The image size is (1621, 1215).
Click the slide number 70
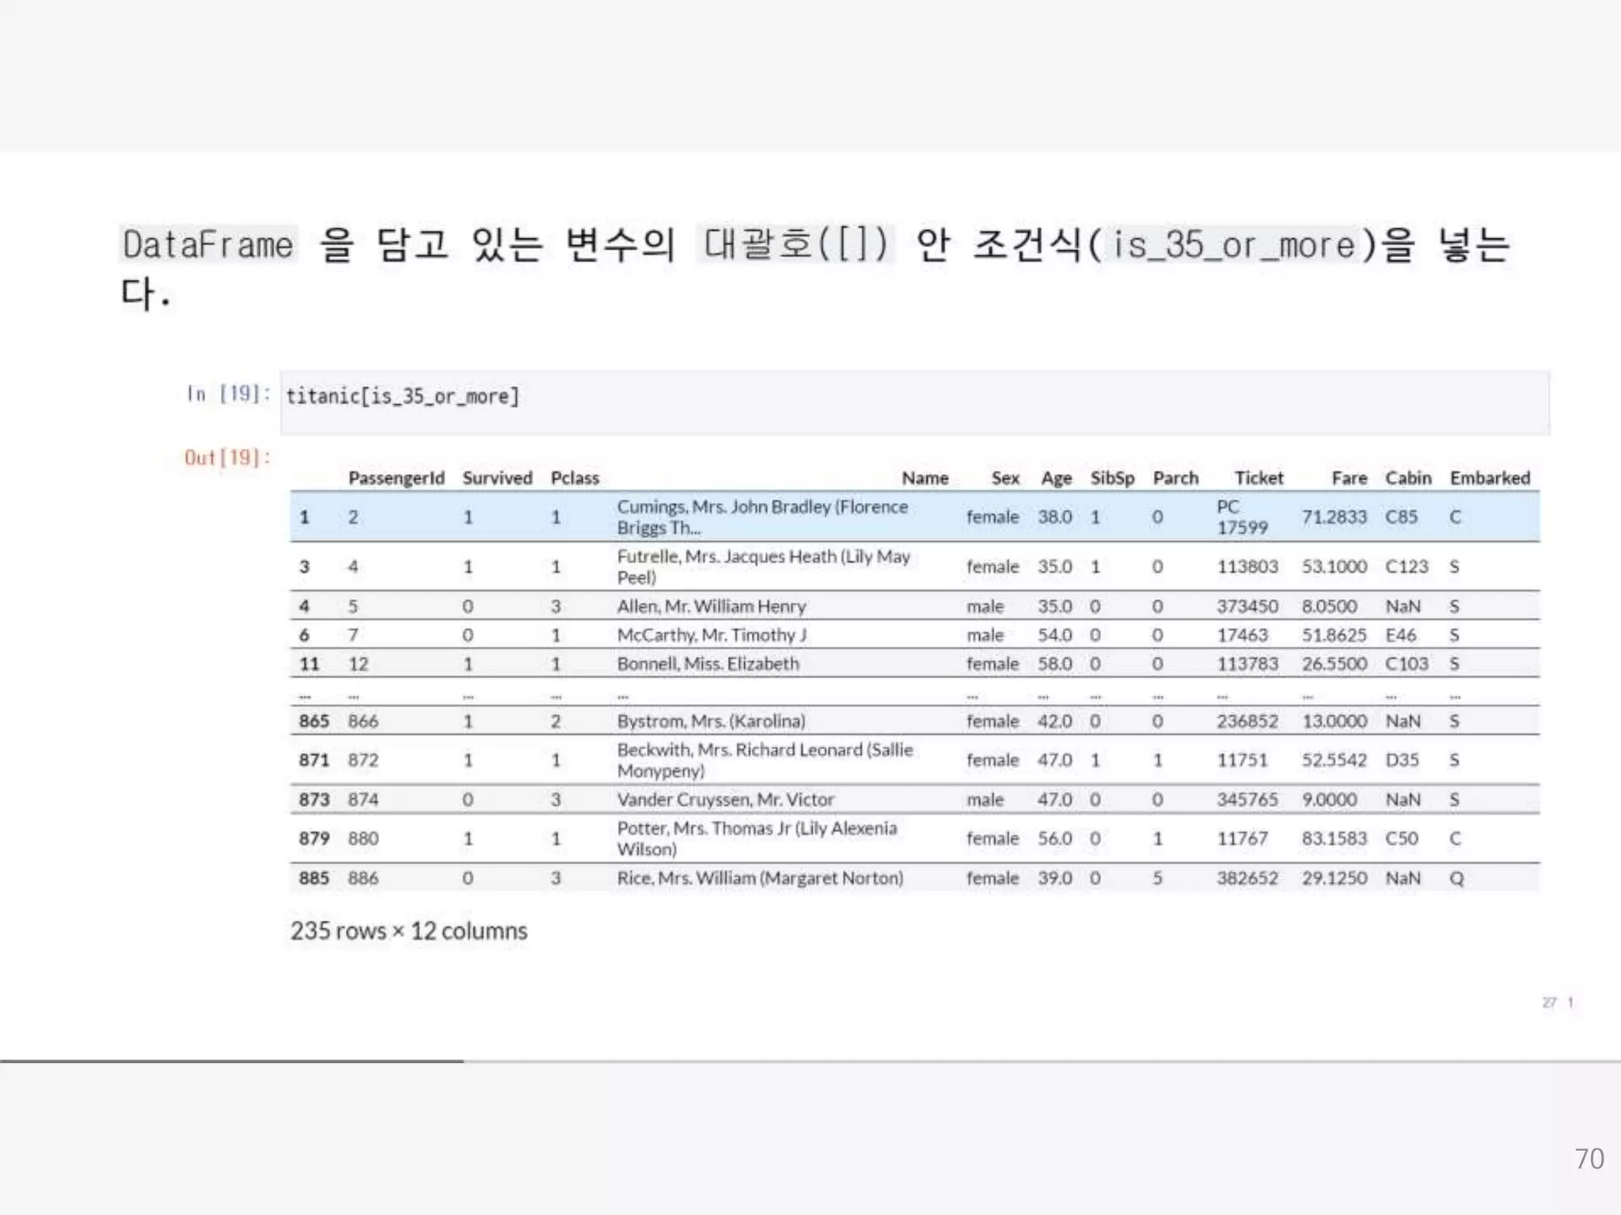click(x=1589, y=1159)
